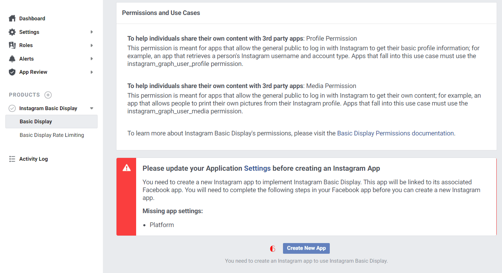This screenshot has height=273, width=502.
Task: Click the Missing app settings label
Action: (173, 211)
